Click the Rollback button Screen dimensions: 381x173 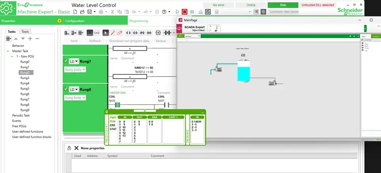95,41
